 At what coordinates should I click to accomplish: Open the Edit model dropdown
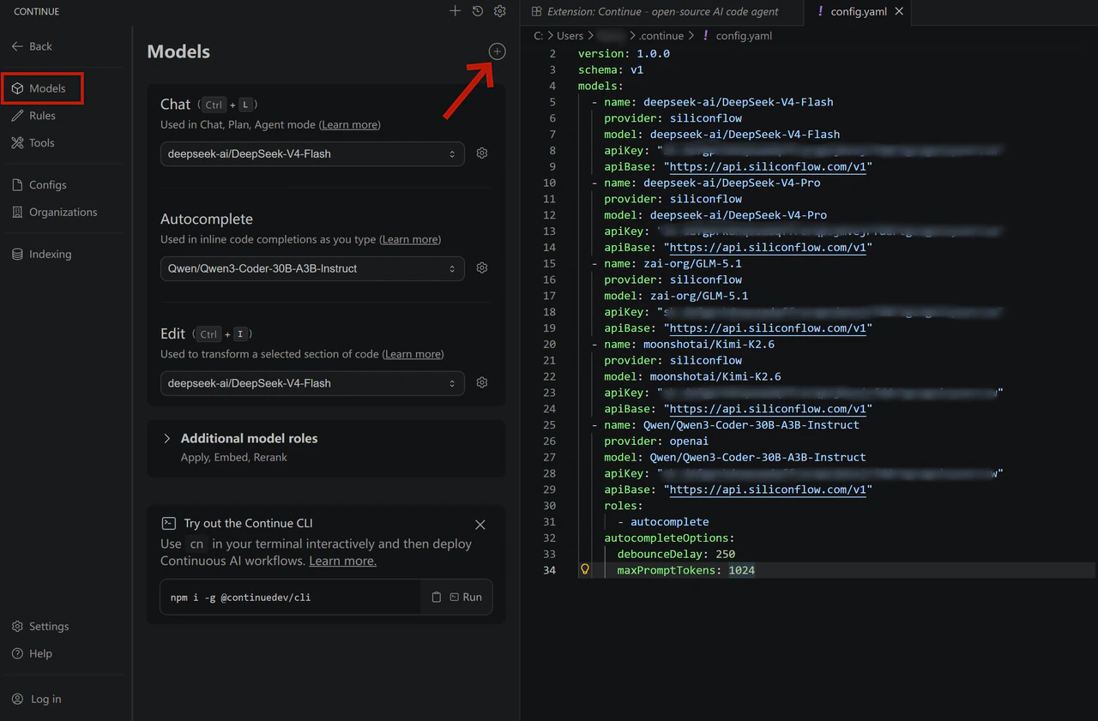pos(312,383)
